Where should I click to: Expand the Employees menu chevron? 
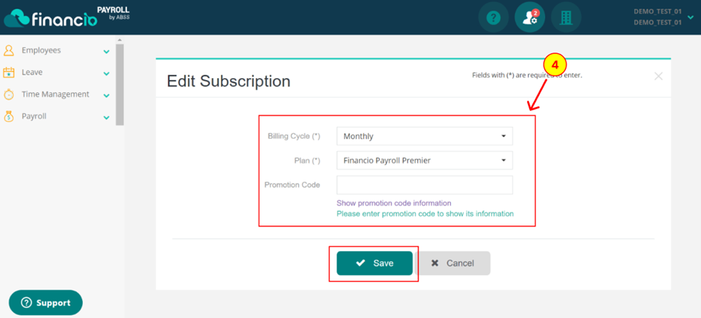(106, 52)
